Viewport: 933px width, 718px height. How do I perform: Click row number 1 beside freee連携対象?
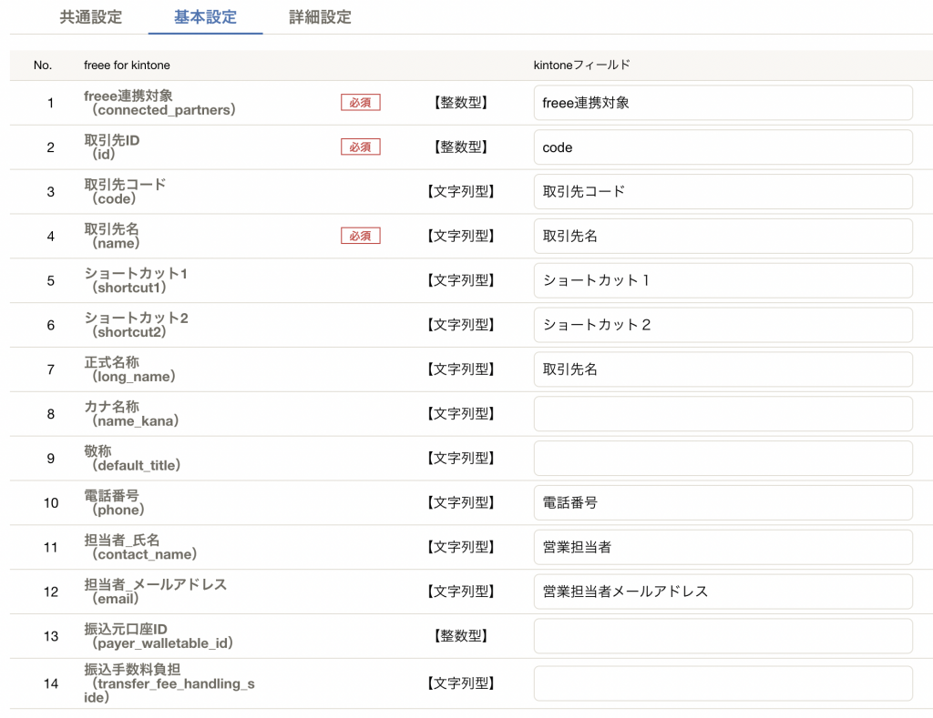pyautogui.click(x=51, y=103)
